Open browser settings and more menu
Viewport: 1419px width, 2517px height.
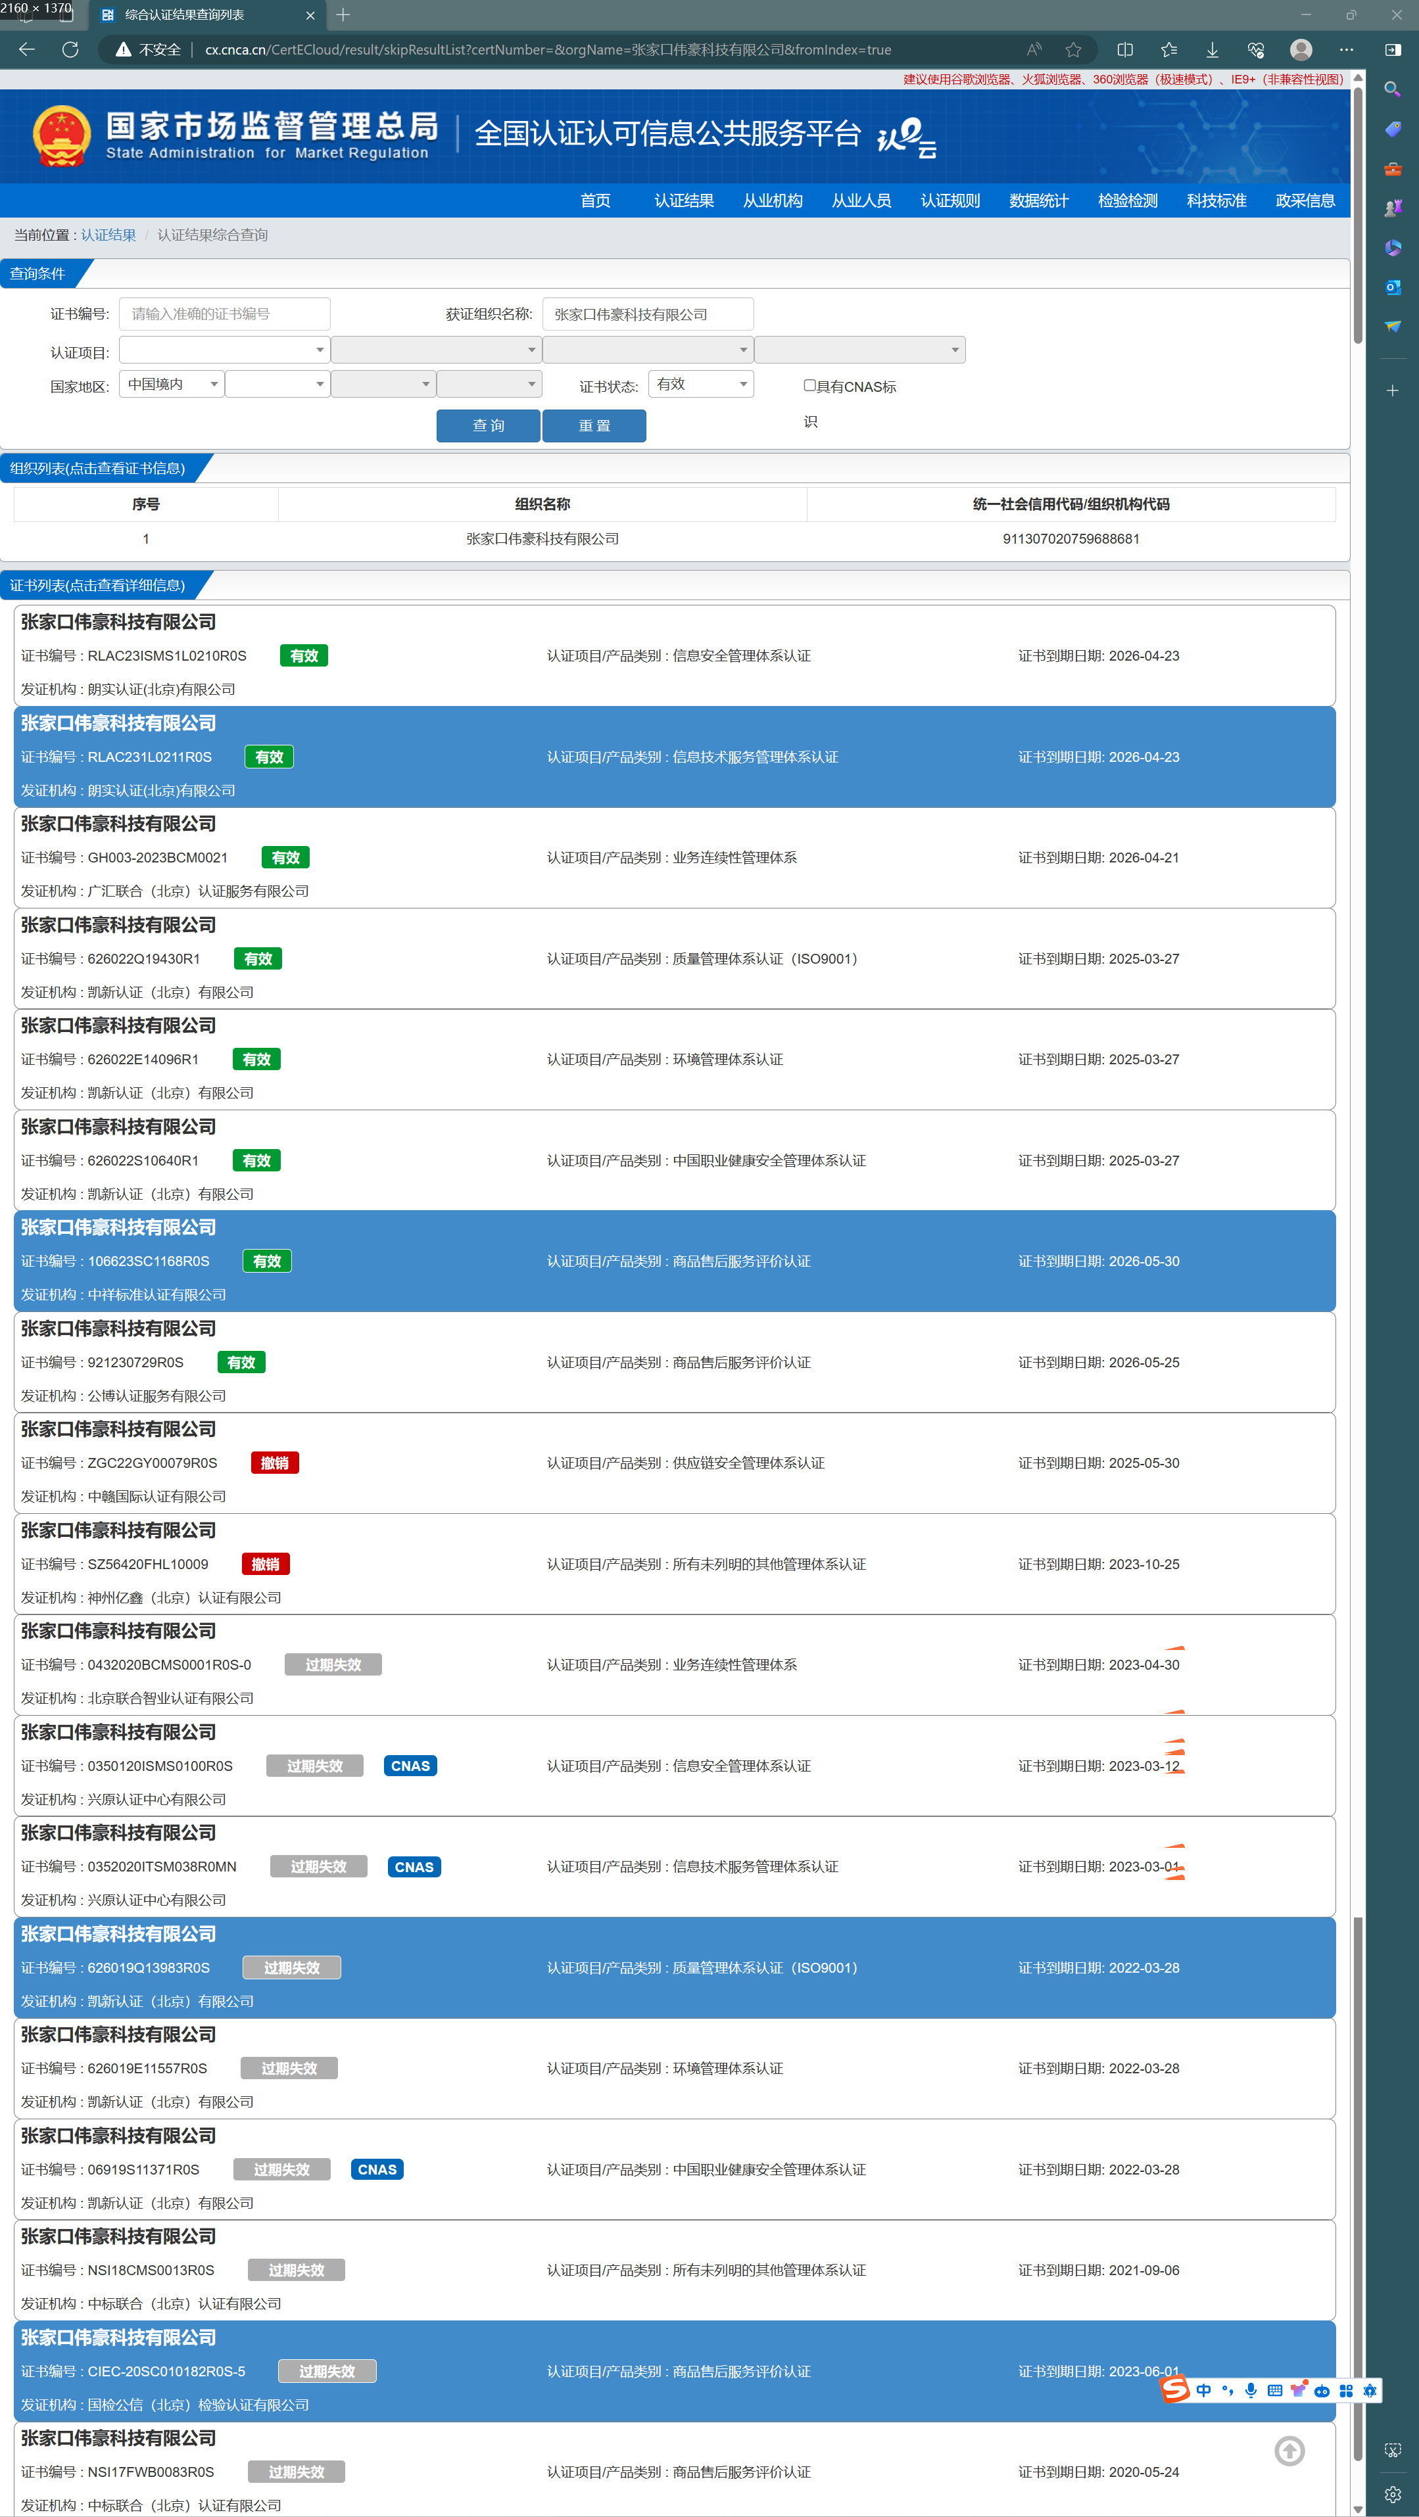pyautogui.click(x=1347, y=50)
